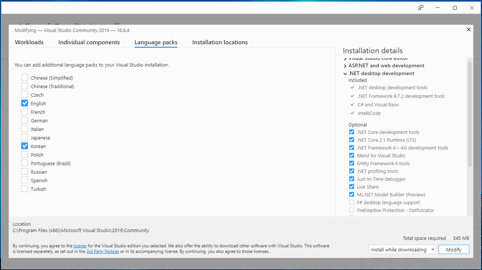
Task: Enable the Turkish language pack
Action: pos(25,189)
